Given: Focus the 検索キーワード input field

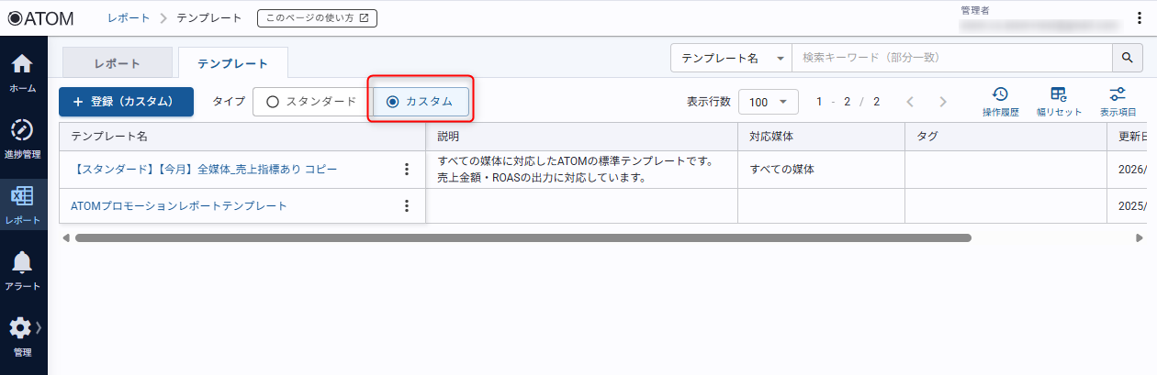Looking at the screenshot, I should point(951,57).
